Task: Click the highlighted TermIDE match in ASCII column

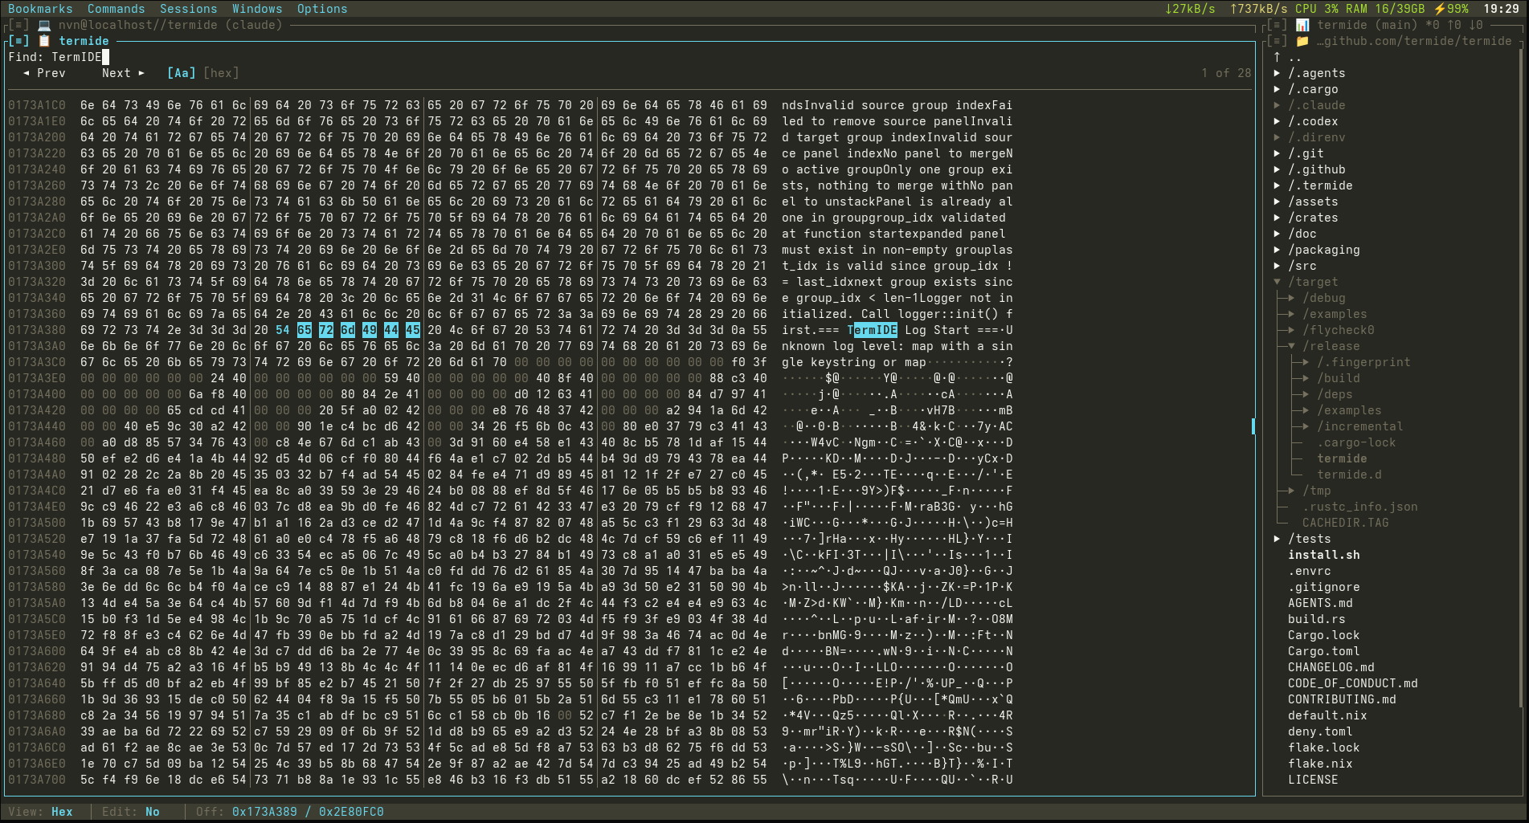Action: [873, 330]
